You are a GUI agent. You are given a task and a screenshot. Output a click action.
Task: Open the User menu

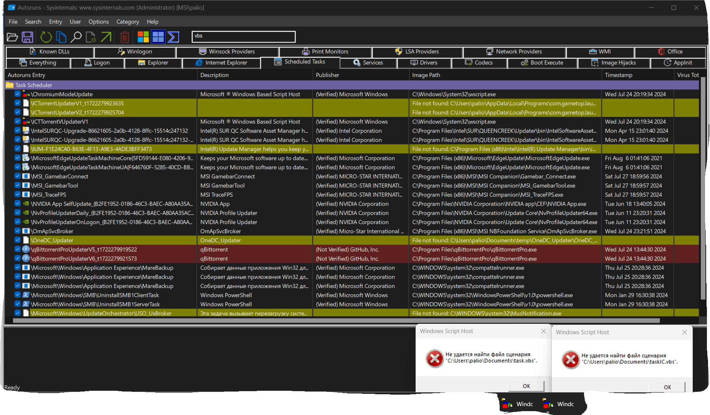point(75,22)
